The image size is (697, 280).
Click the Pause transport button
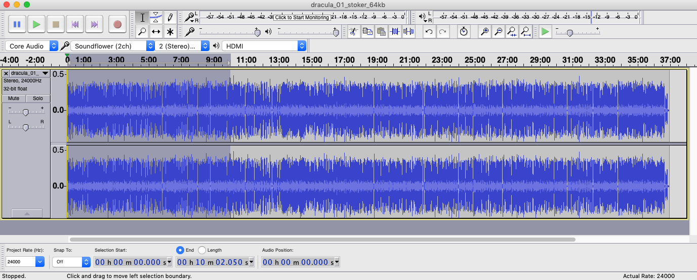pos(17,24)
